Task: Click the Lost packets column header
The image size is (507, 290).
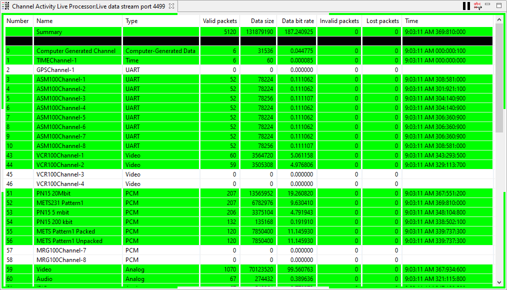Action: point(382,21)
